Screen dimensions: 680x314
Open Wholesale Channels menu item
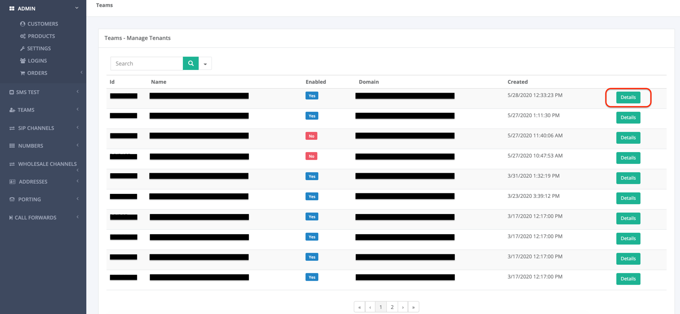coord(47,164)
